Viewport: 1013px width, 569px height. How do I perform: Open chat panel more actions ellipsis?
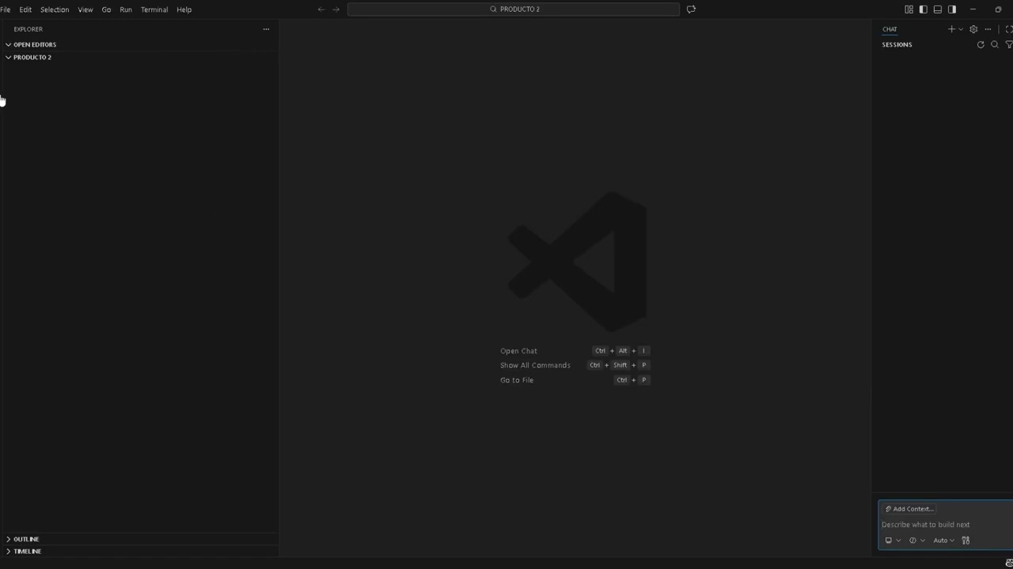pos(988,29)
